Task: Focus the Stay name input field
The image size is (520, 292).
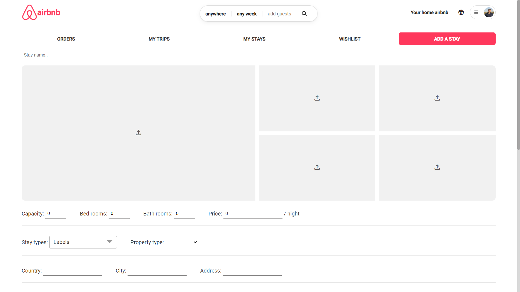Action: (x=51, y=55)
